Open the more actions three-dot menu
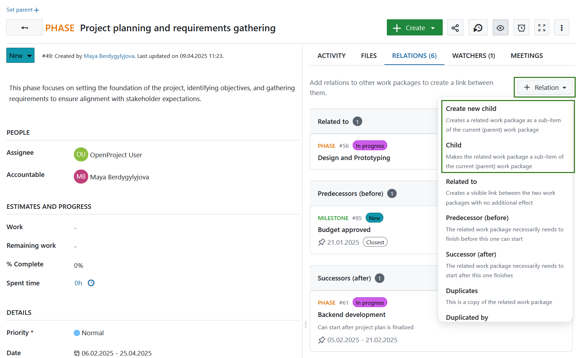576x358 pixels. pyautogui.click(x=562, y=28)
